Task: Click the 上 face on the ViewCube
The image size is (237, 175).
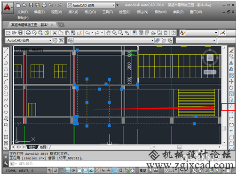Action: click(210, 58)
